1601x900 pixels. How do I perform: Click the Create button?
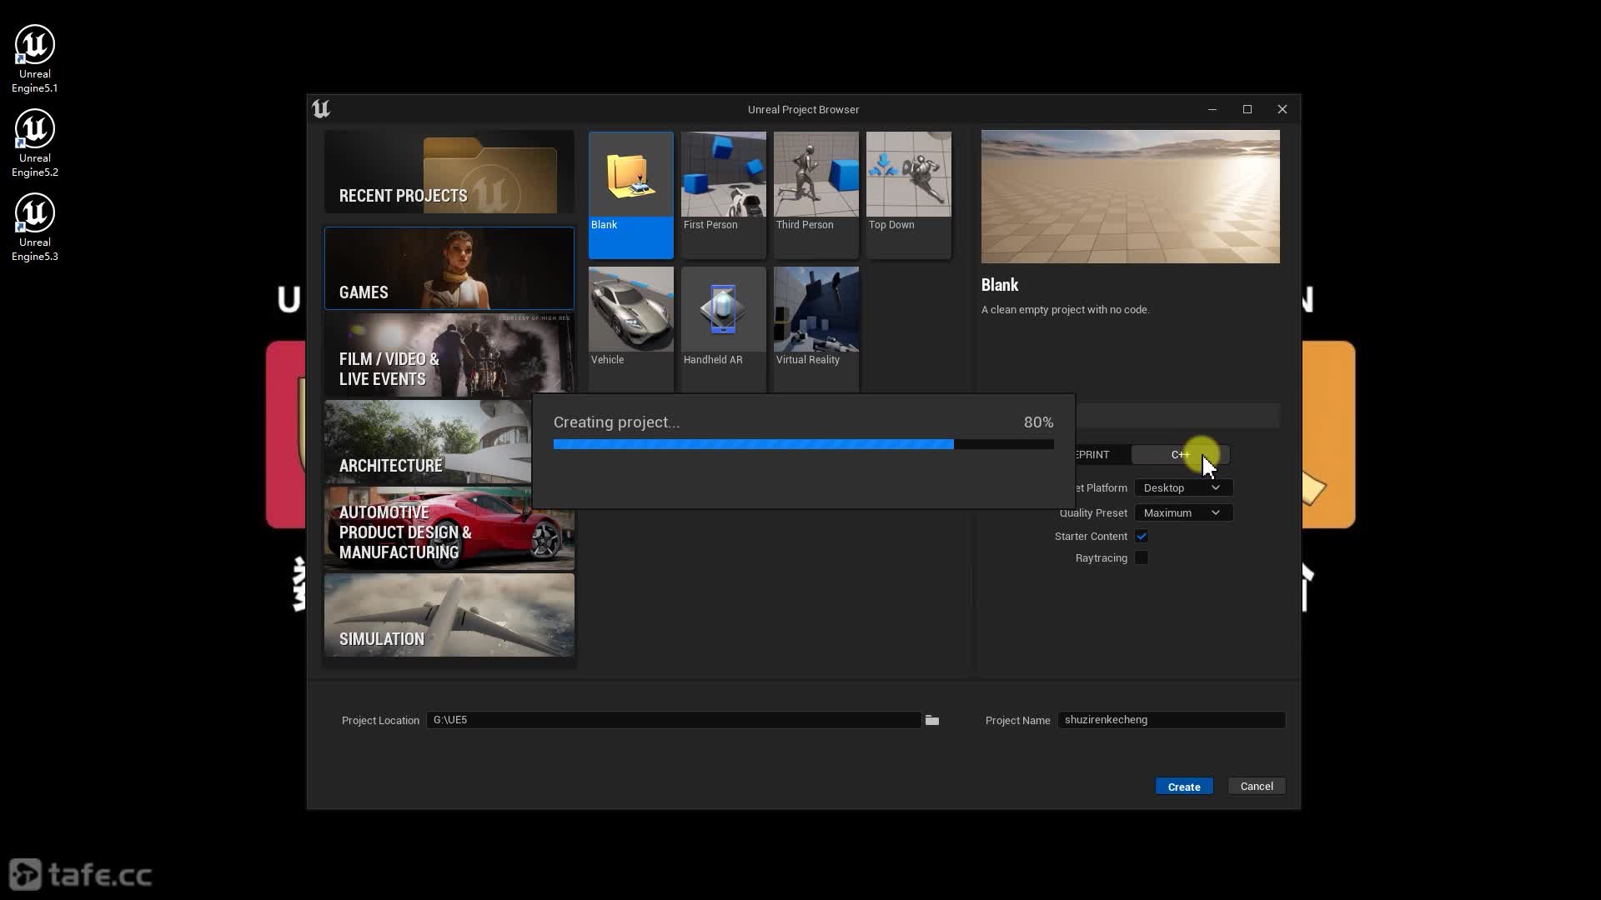click(x=1184, y=787)
